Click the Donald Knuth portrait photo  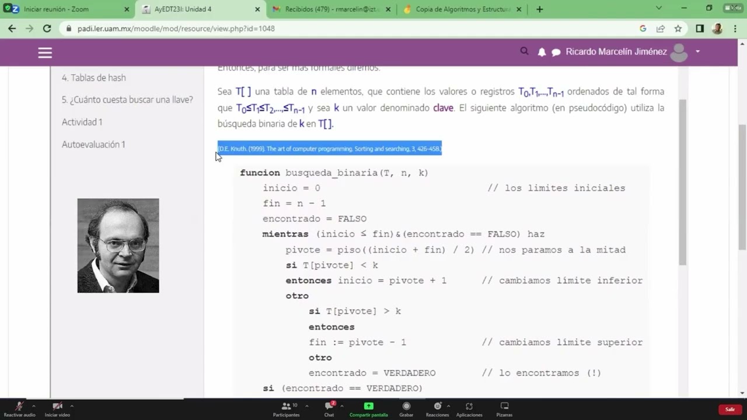(118, 246)
